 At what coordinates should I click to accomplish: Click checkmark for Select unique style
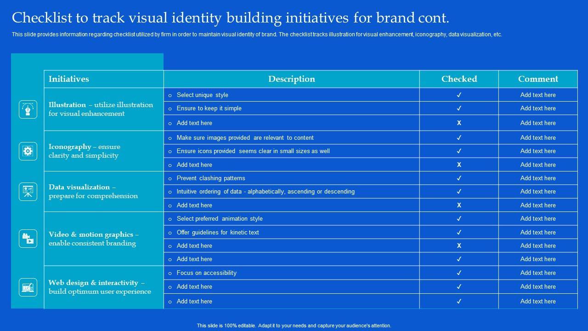pyautogui.click(x=459, y=95)
